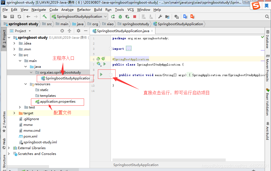
Task: Click springbootstudy in the breadcrumb bar
Action: pyautogui.click(x=136, y=24)
